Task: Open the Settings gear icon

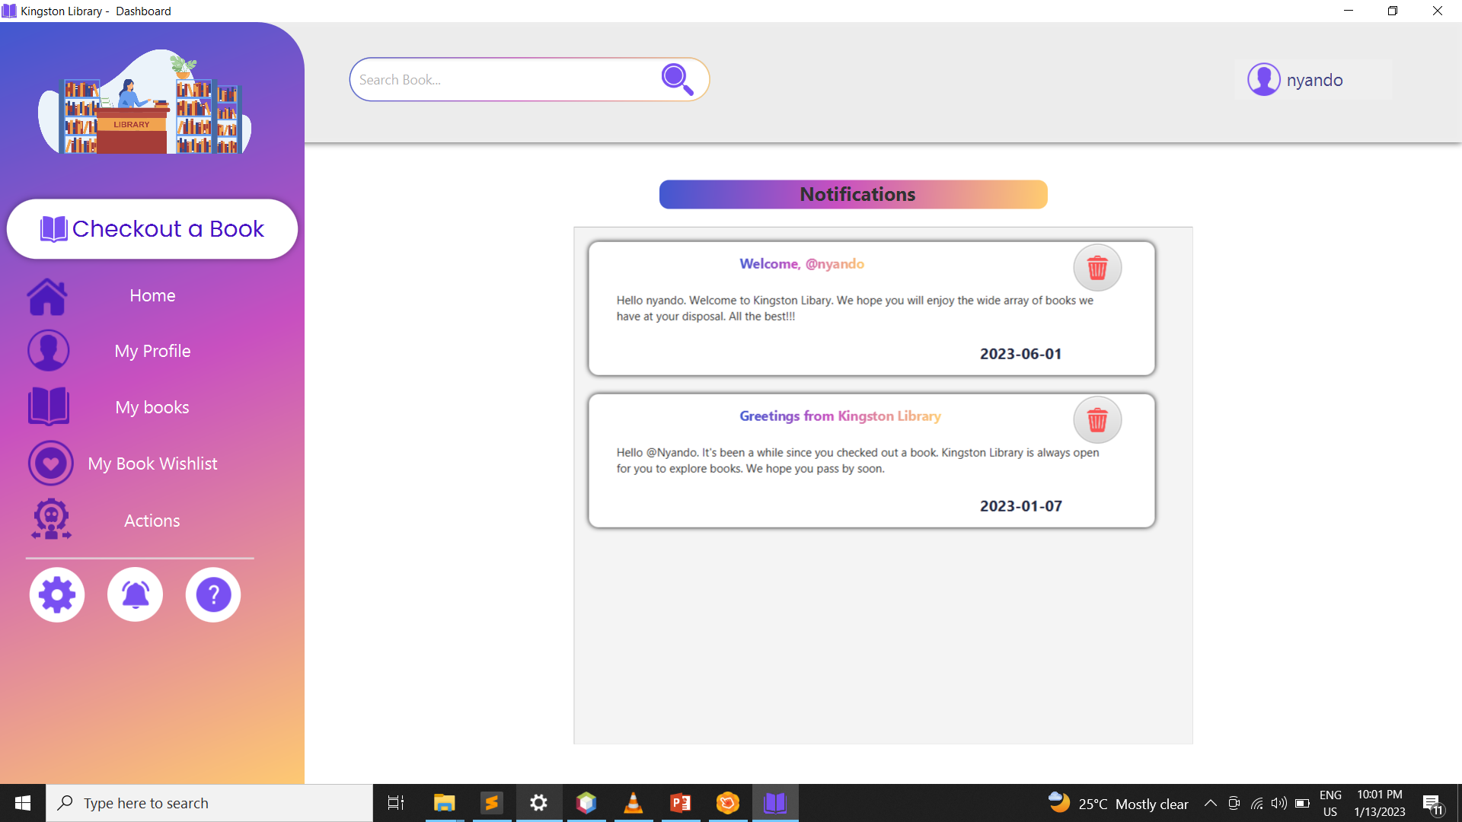Action: (x=56, y=594)
